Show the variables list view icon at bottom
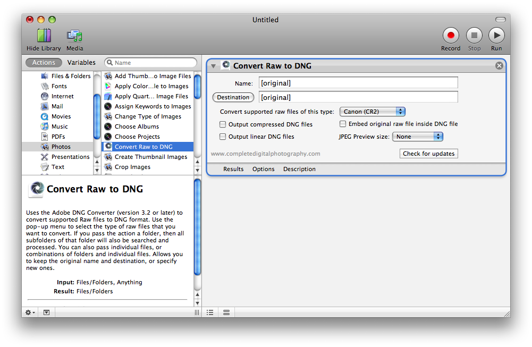This screenshot has height=347, width=532. [226, 312]
